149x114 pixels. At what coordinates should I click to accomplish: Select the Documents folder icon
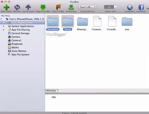(53, 22)
